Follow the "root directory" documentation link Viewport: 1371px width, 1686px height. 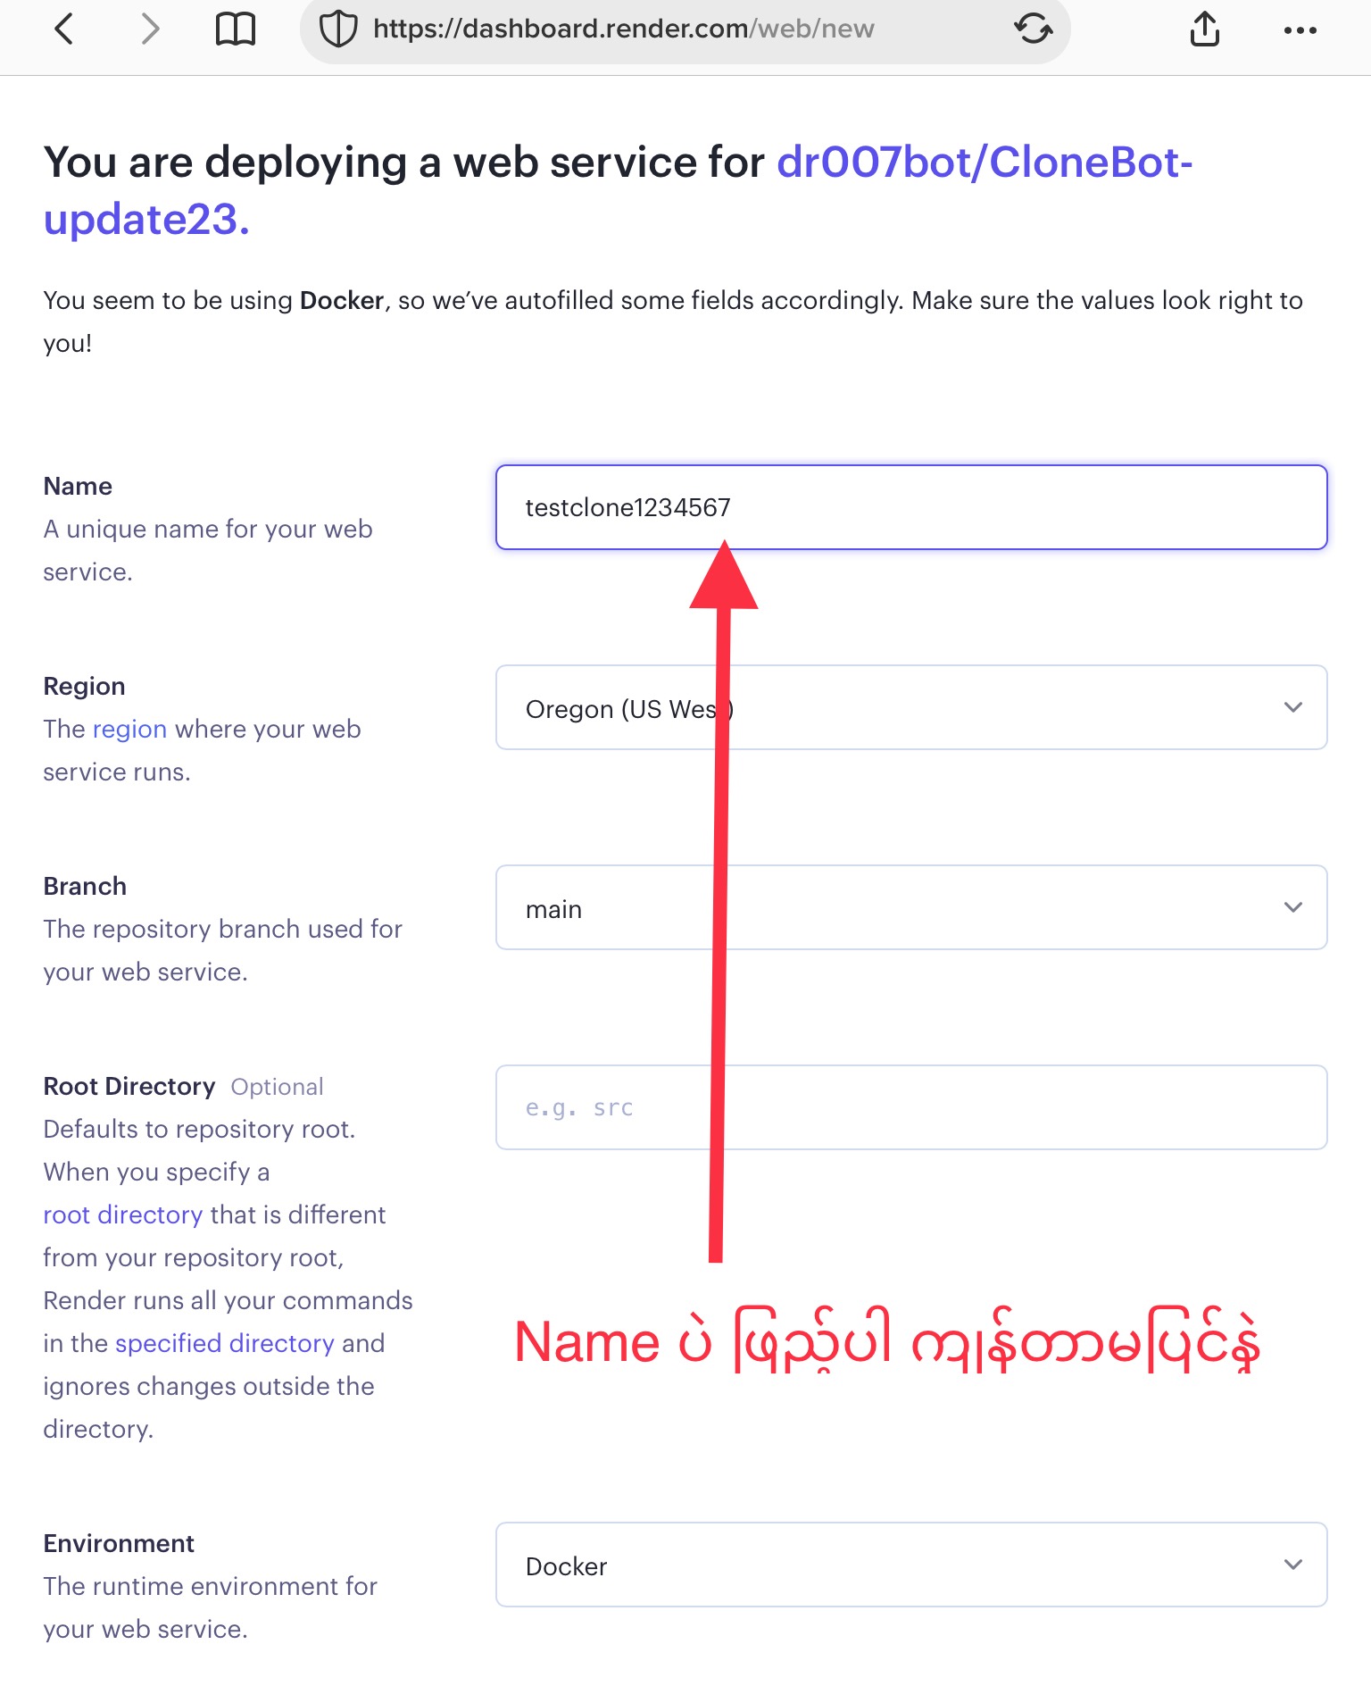tap(123, 1214)
